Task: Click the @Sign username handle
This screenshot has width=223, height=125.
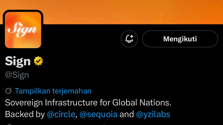Action: 17,75
